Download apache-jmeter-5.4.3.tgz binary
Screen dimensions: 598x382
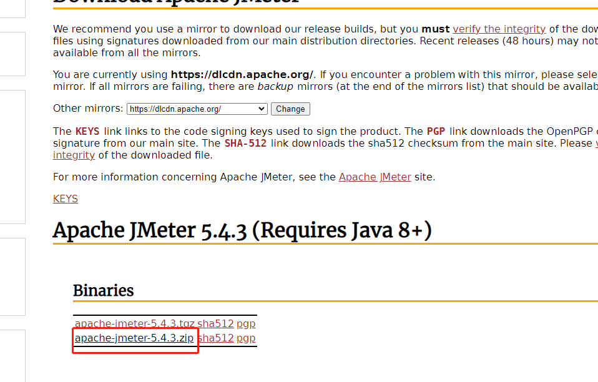(135, 323)
